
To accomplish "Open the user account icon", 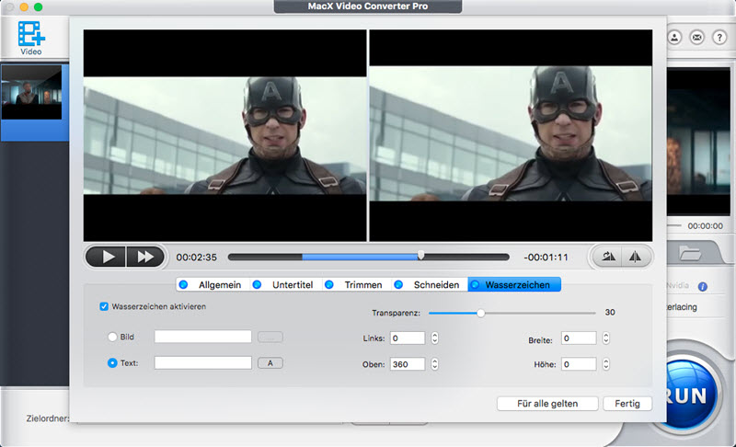I will click(674, 37).
